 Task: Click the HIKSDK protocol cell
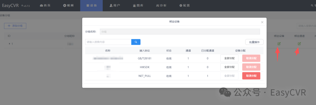click(145, 67)
